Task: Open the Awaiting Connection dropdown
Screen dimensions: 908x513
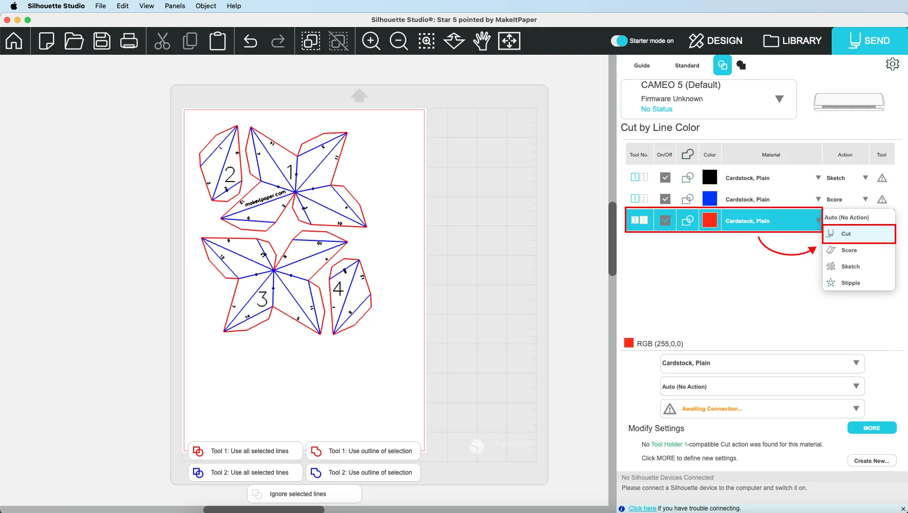Action: [762, 409]
